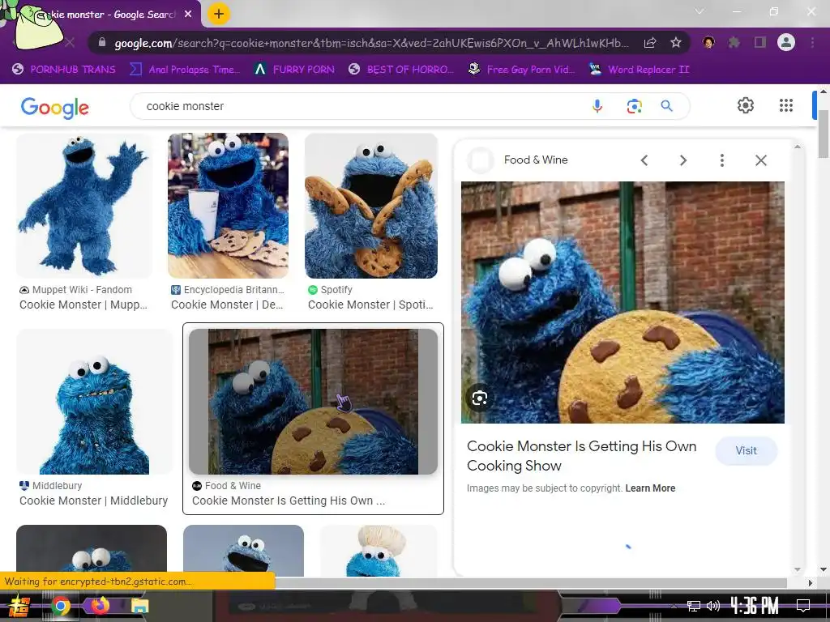Open the chef hat Cookie Monster thumbnail
The image size is (830, 622).
click(379, 551)
